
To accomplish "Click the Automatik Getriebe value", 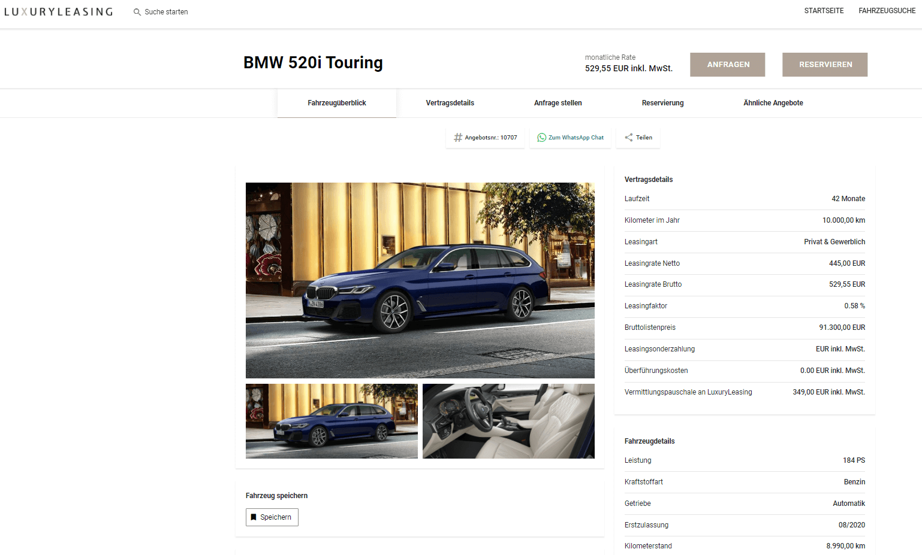I will (849, 504).
